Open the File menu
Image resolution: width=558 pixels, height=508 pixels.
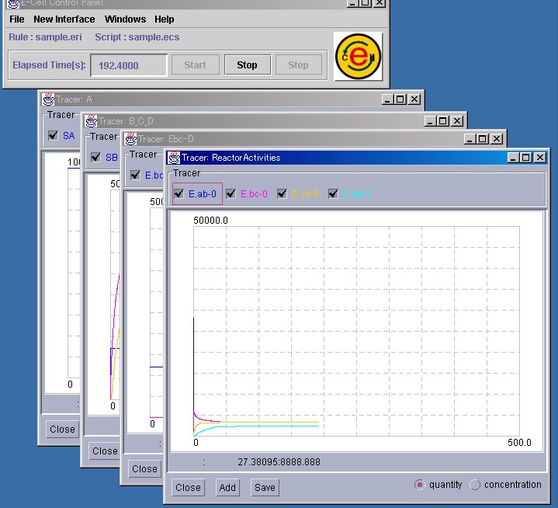[x=16, y=19]
